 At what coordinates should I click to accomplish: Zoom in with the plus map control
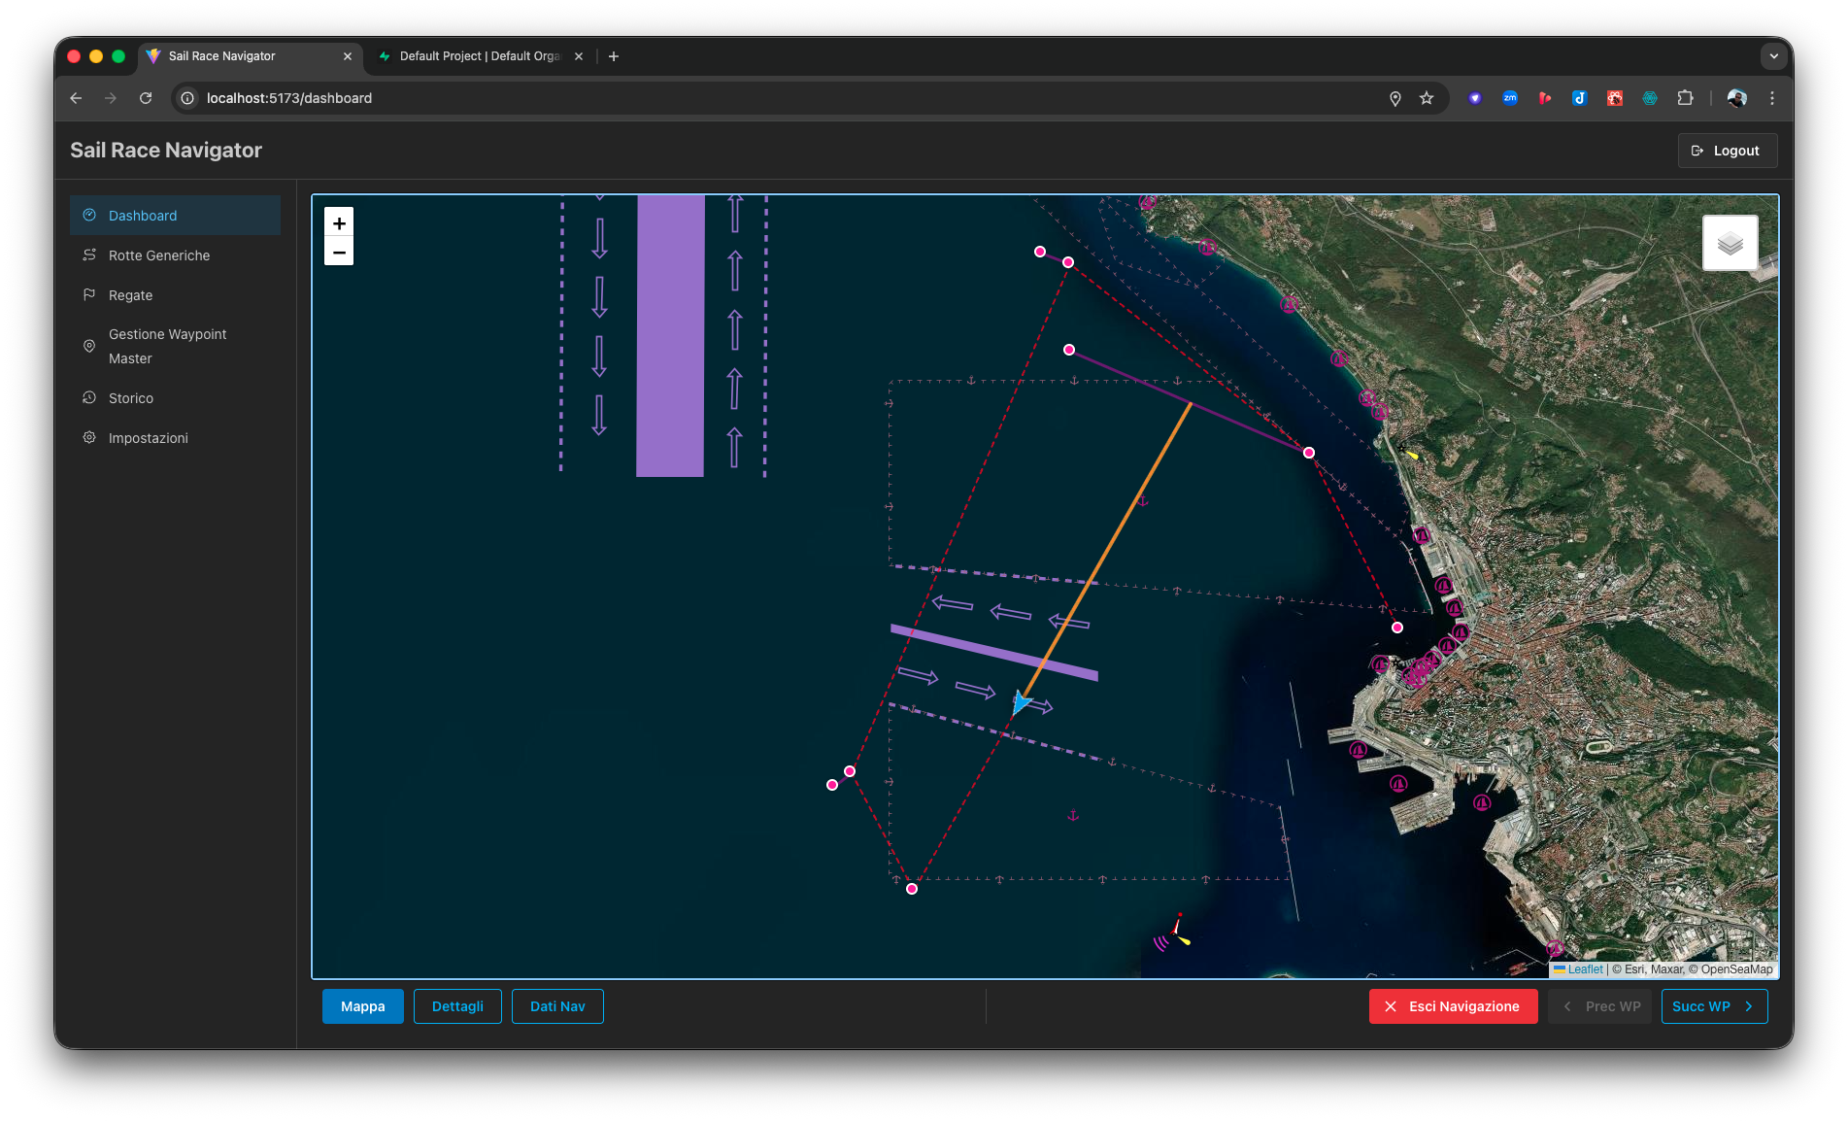point(339,222)
